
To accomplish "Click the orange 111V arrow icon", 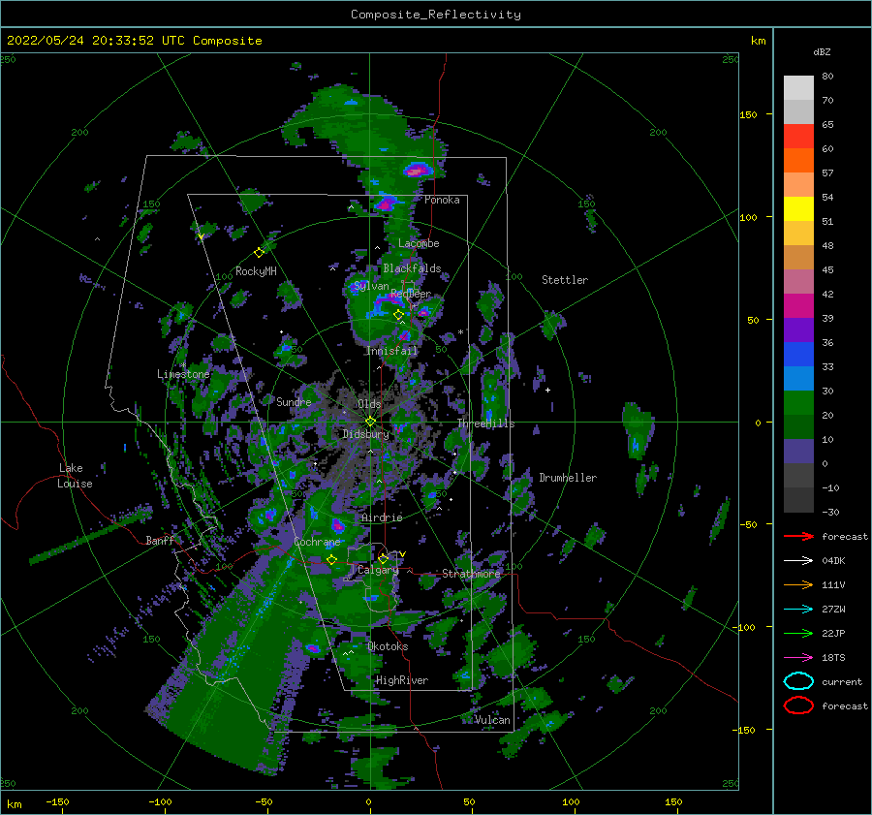I will [x=798, y=584].
